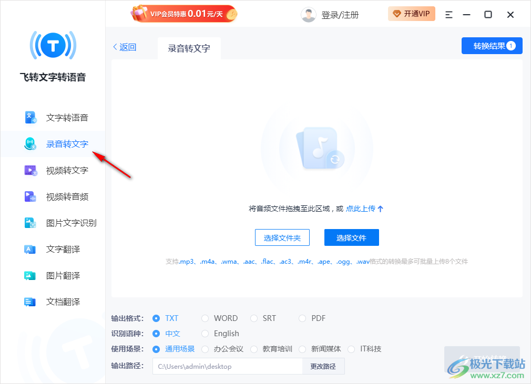Image resolution: width=531 pixels, height=384 pixels.
Task: Select 新闻媒体 usage scenario
Action: (x=302, y=349)
